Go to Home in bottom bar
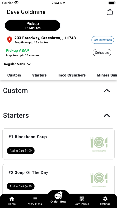117x208 pixels. pyautogui.click(x=12, y=201)
